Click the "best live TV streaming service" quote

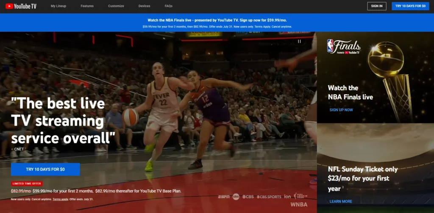pyautogui.click(x=63, y=121)
